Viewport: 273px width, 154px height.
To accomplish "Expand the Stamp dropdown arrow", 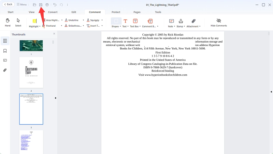I will (184, 27).
